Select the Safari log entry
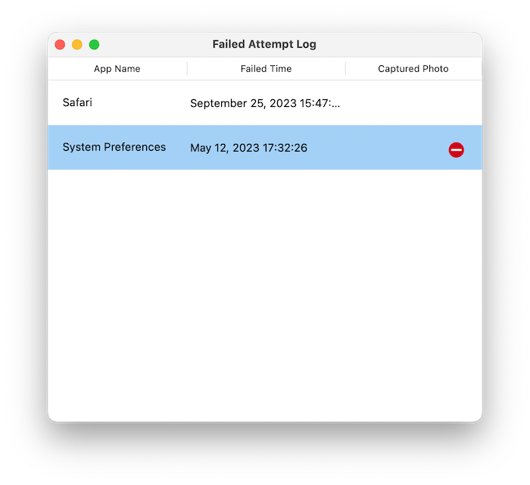530x485 pixels. pos(265,103)
